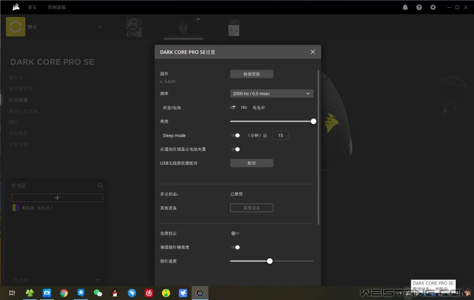Open the help question mark icon
474x300 pixels.
pyautogui.click(x=419, y=7)
